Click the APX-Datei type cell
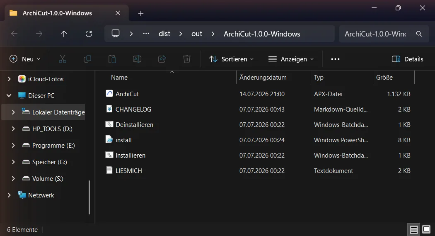The width and height of the screenshot is (435, 236). coord(328,94)
